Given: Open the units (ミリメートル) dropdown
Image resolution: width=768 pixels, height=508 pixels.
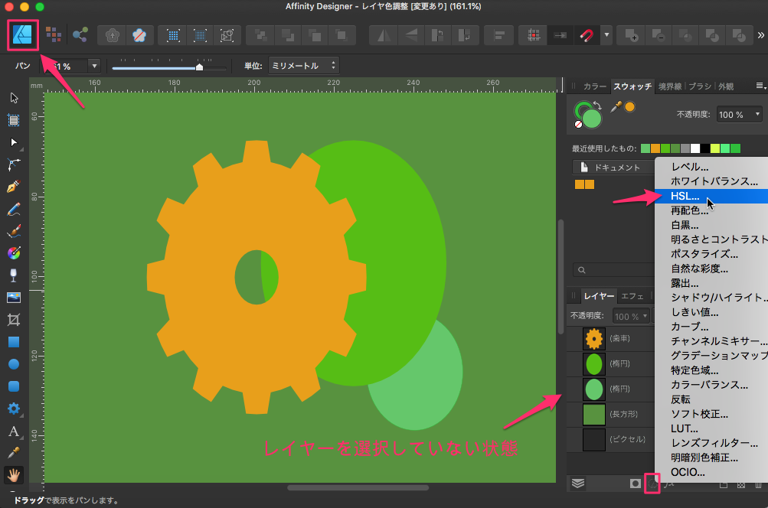Looking at the screenshot, I should (302, 67).
